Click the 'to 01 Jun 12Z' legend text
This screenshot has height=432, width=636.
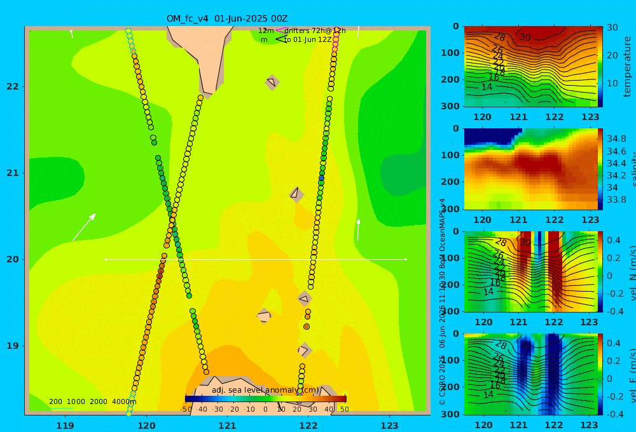308,39
